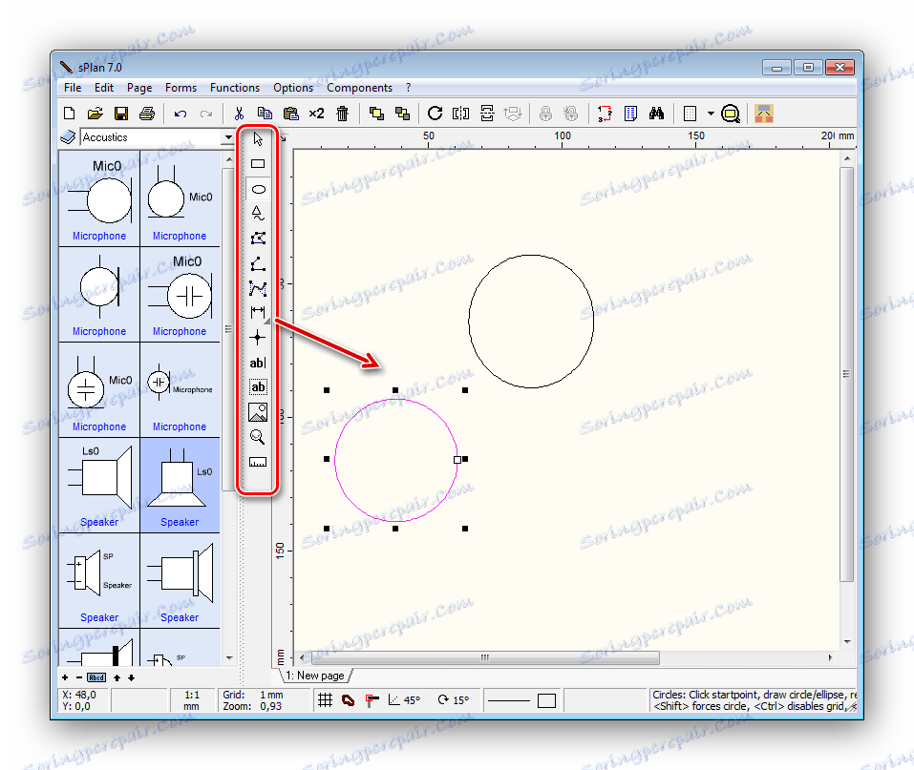Image resolution: width=914 pixels, height=770 pixels.
Task: Open the ? help menu
Action: click(408, 88)
